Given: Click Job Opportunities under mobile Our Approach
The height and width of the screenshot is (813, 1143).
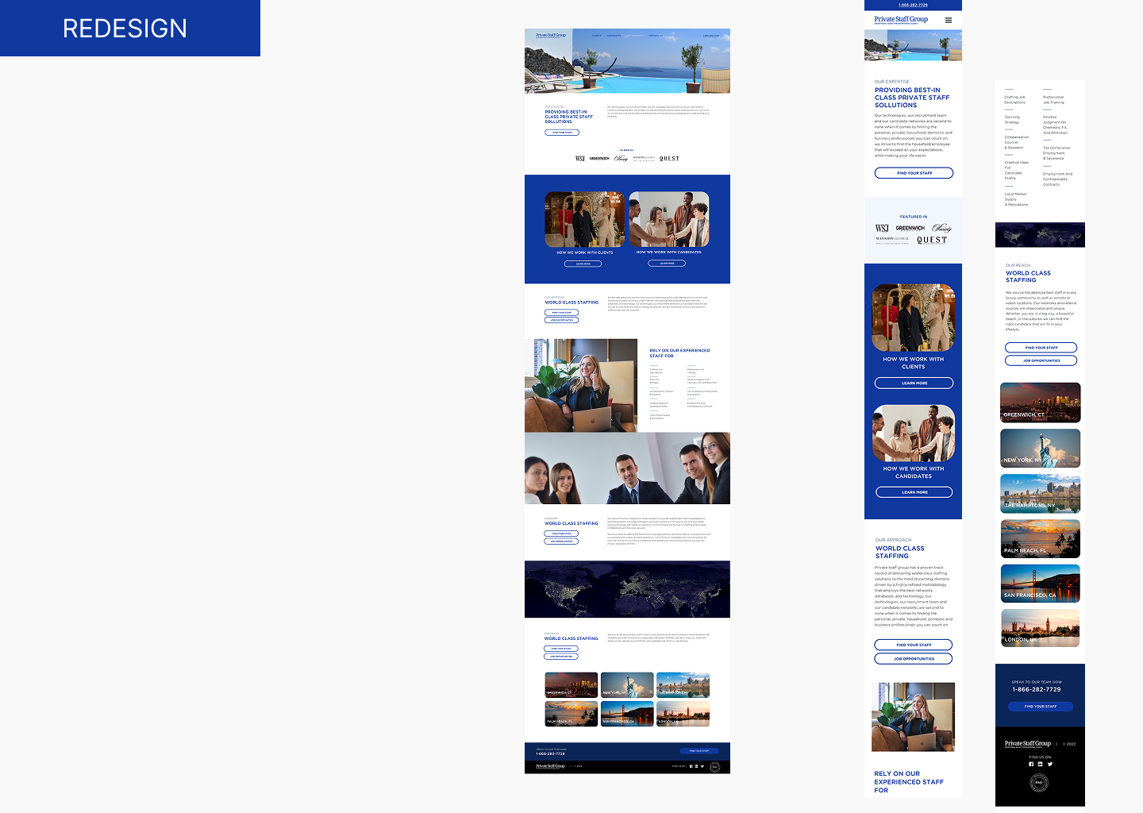Looking at the screenshot, I should tap(914, 659).
